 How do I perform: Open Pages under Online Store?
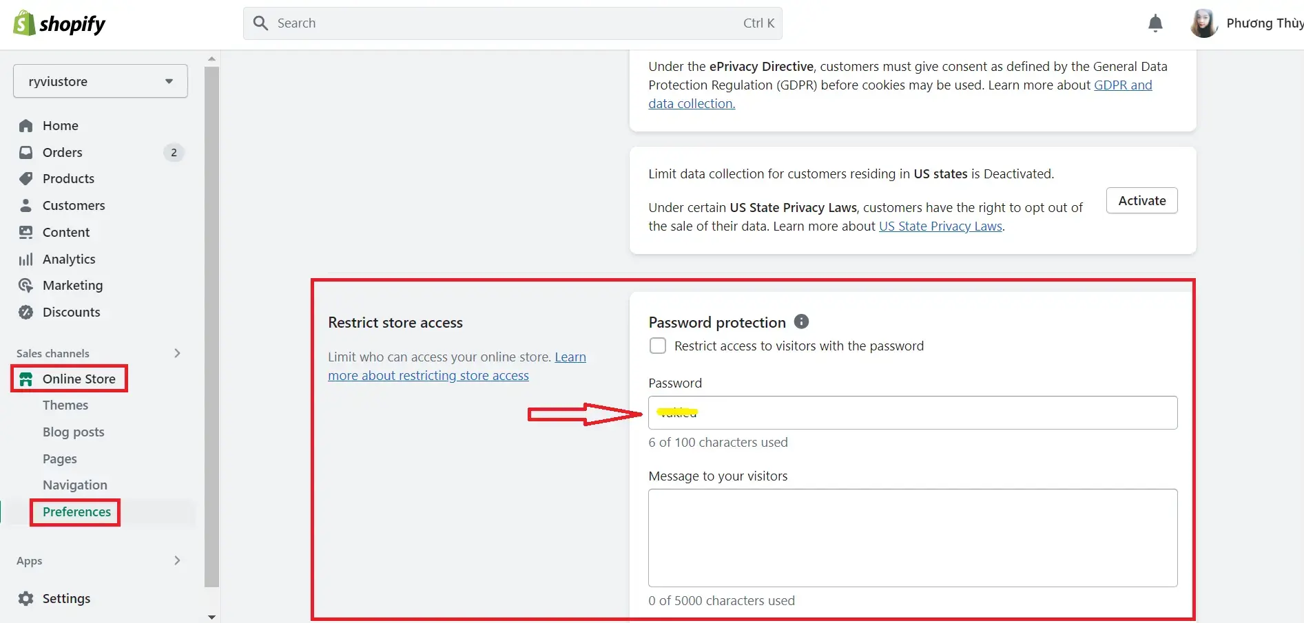click(x=60, y=459)
